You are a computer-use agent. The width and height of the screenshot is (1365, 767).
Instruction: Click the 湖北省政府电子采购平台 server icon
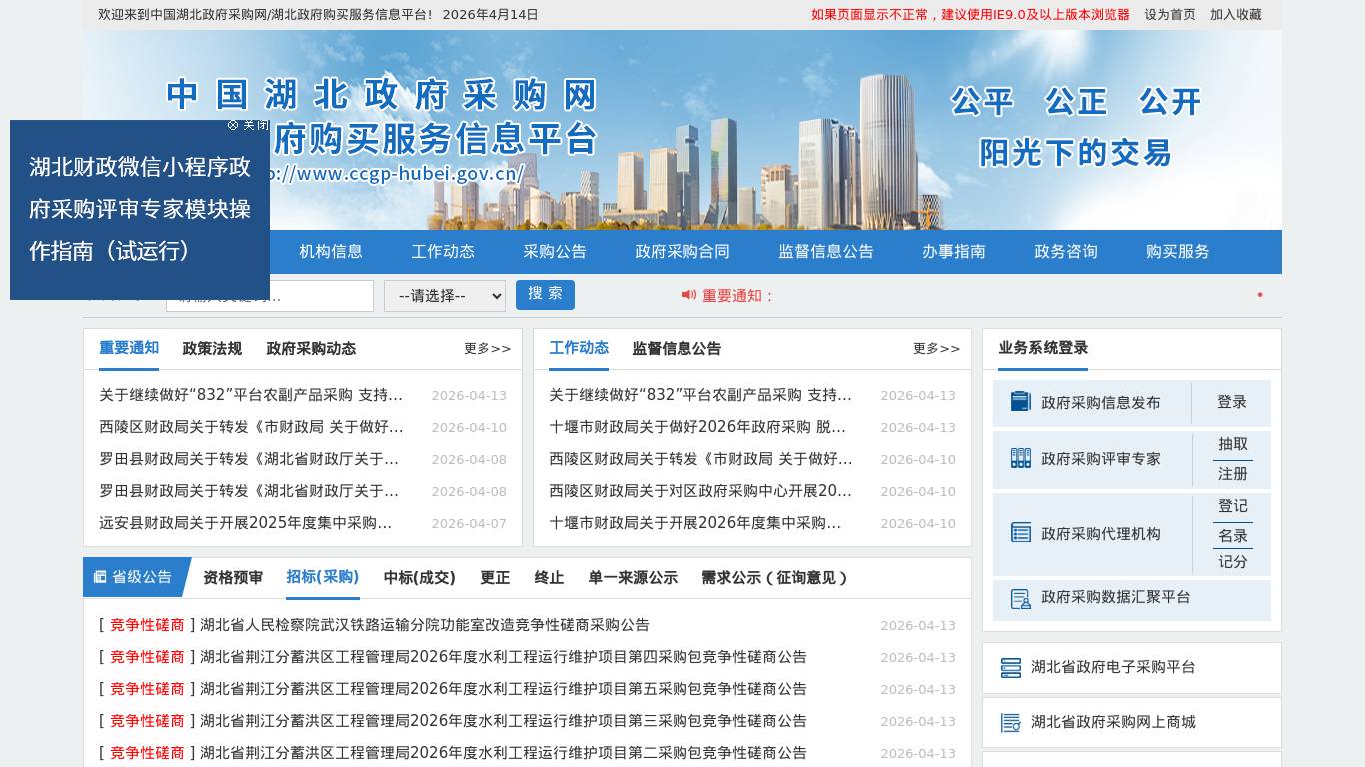point(1010,668)
